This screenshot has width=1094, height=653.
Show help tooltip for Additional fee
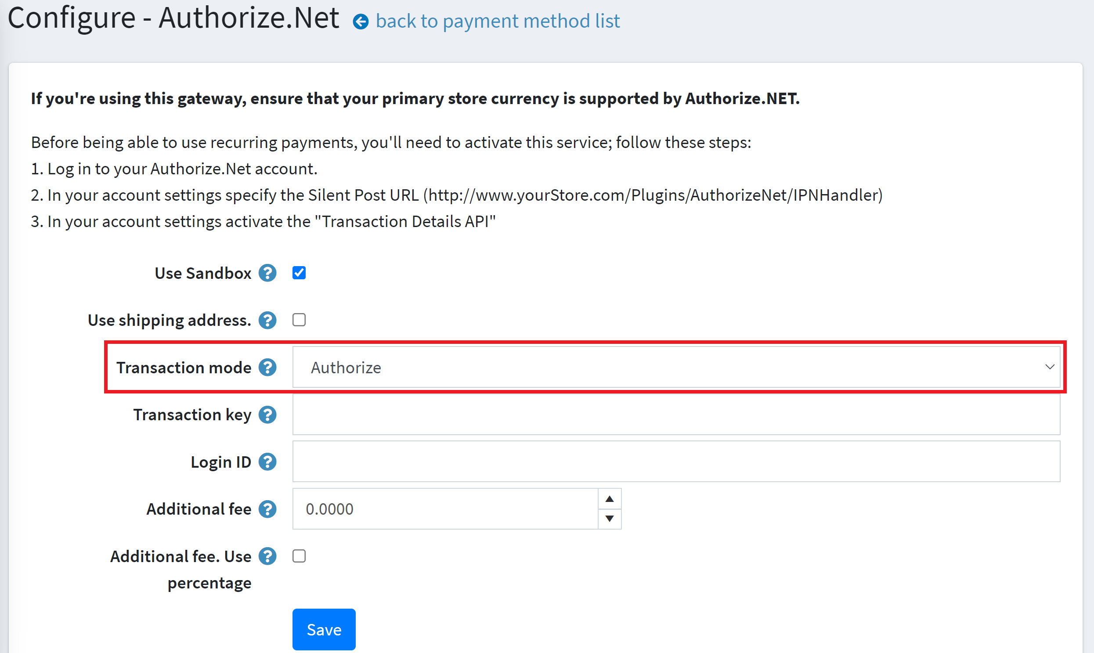[267, 509]
